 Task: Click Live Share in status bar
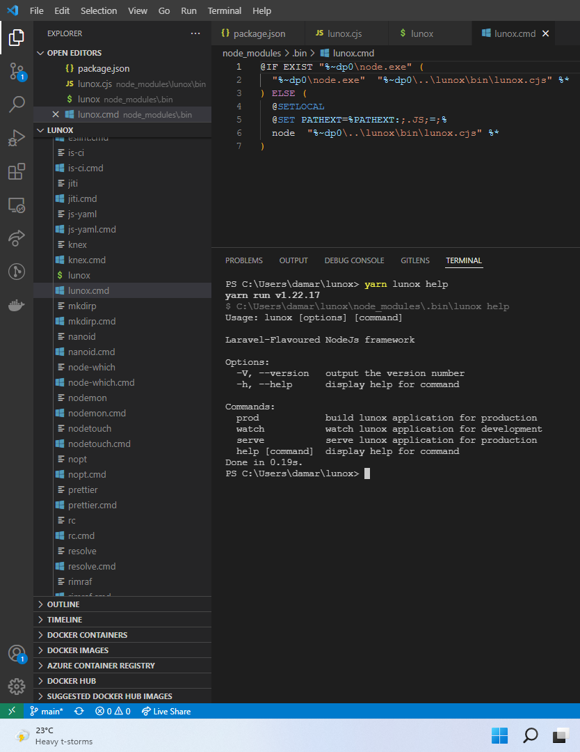(166, 711)
